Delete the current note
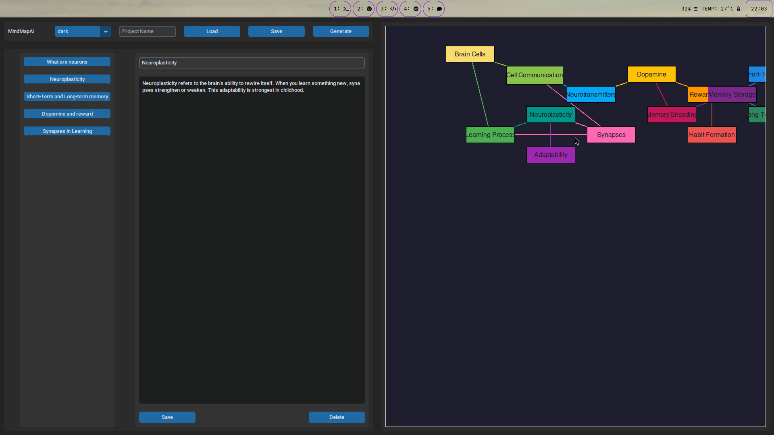The height and width of the screenshot is (435, 774). click(337, 417)
